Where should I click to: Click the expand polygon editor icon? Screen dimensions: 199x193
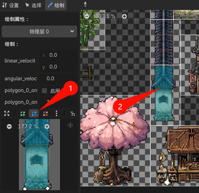[x=7, y=113]
